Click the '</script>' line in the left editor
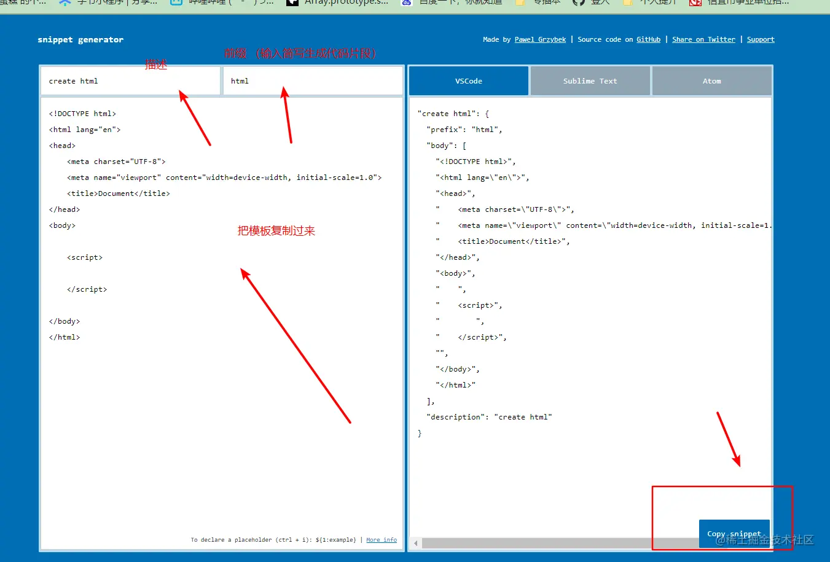This screenshot has height=562, width=830. (x=87, y=289)
